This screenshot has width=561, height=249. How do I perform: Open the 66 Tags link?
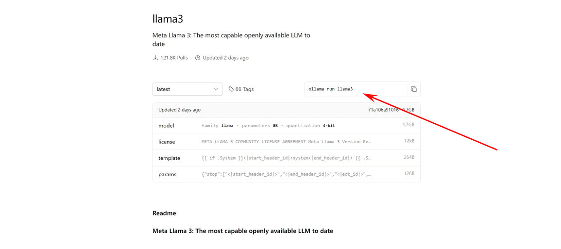244,89
